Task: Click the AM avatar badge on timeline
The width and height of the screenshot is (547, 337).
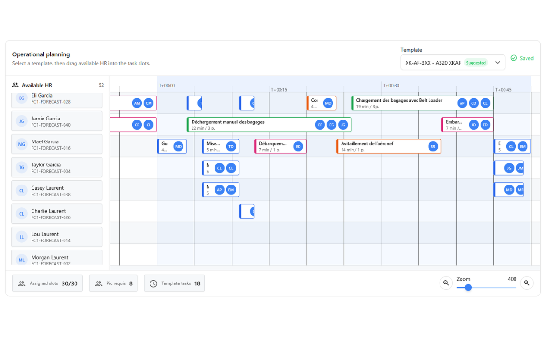Action: click(x=137, y=103)
